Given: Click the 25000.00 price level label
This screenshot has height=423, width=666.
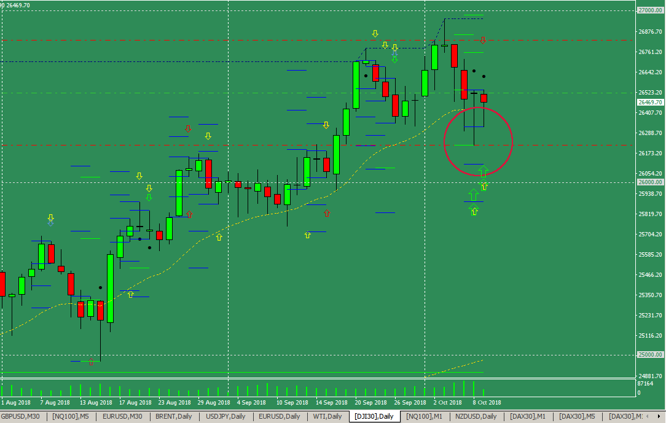Looking at the screenshot, I should tap(650, 355).
